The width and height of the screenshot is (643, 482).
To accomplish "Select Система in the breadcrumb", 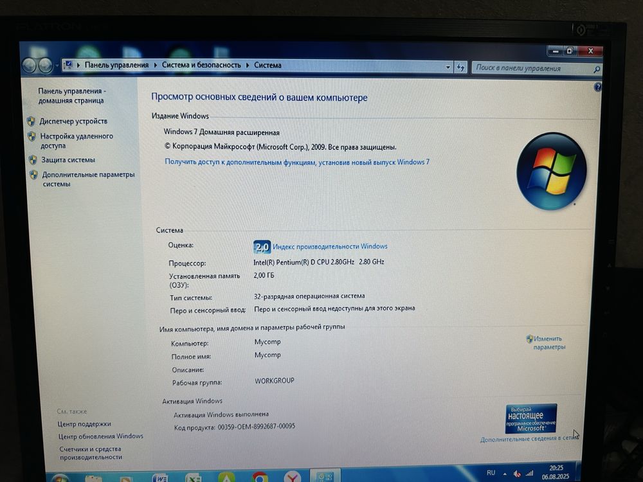I will click(267, 65).
